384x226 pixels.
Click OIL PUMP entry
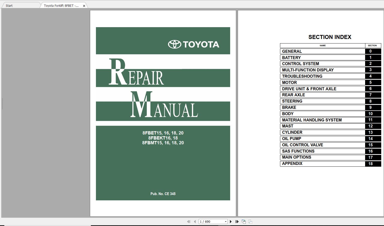pyautogui.click(x=323, y=139)
